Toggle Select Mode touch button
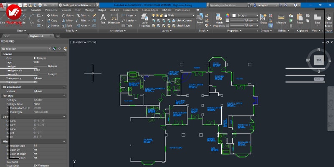 328,20
